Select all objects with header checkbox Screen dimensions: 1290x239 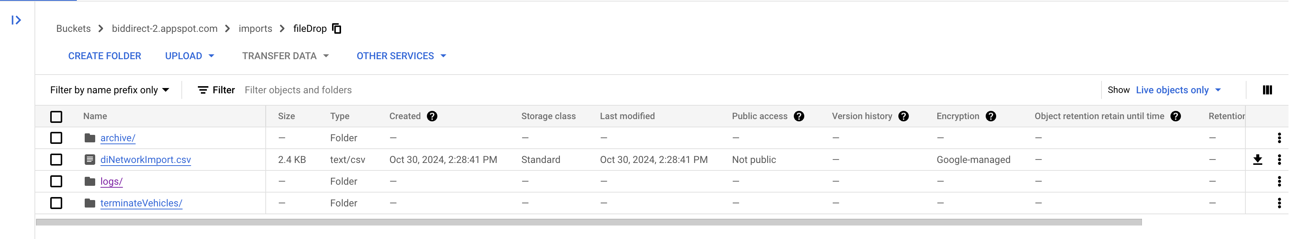56,117
